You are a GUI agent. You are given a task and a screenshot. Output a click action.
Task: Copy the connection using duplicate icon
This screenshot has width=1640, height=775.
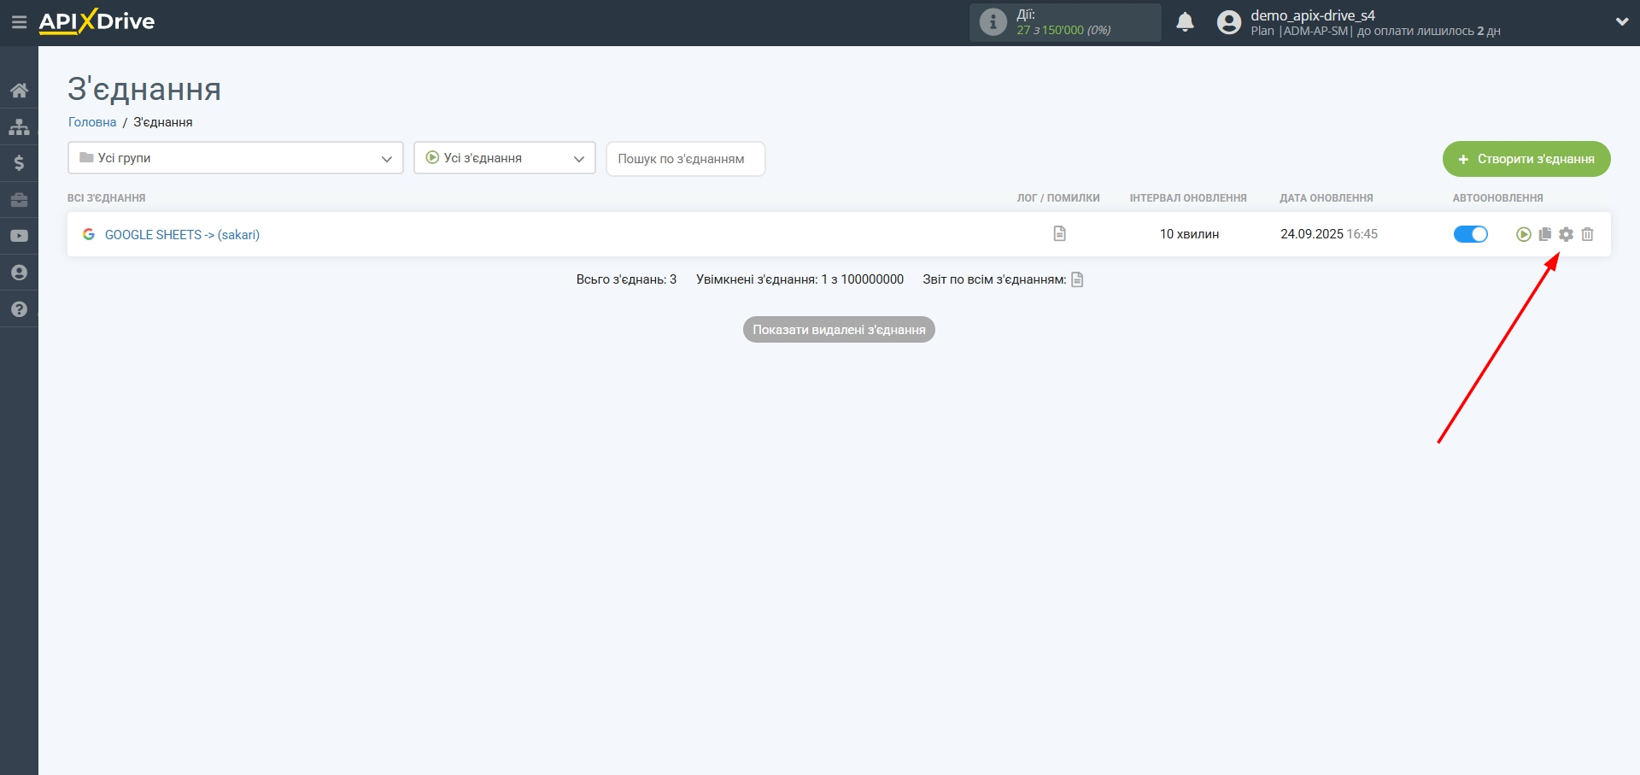[x=1544, y=234]
